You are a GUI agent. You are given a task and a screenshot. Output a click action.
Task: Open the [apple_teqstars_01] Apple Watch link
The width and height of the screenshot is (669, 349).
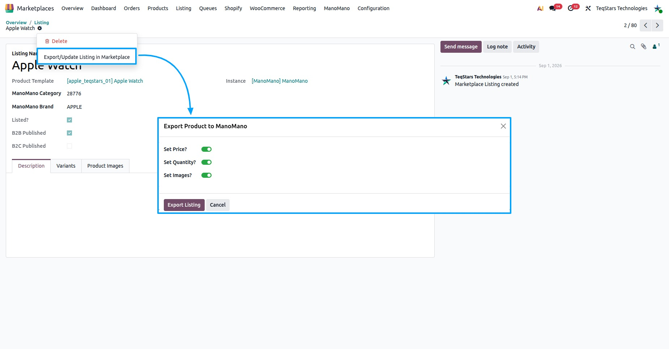[105, 81]
